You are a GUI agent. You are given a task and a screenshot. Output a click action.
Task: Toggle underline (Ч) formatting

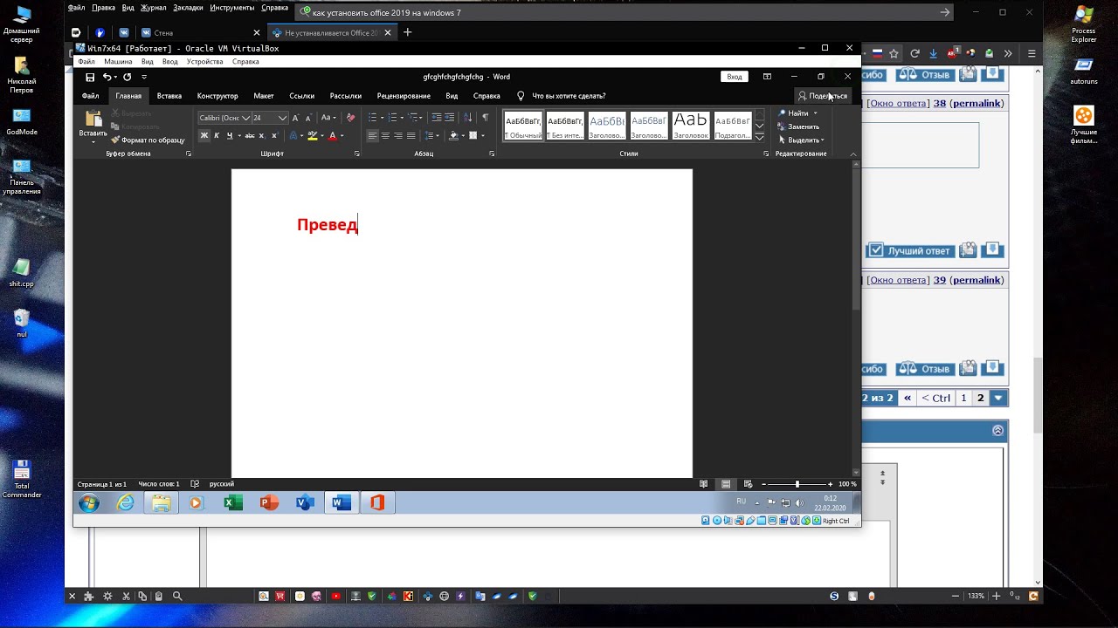[x=229, y=136]
